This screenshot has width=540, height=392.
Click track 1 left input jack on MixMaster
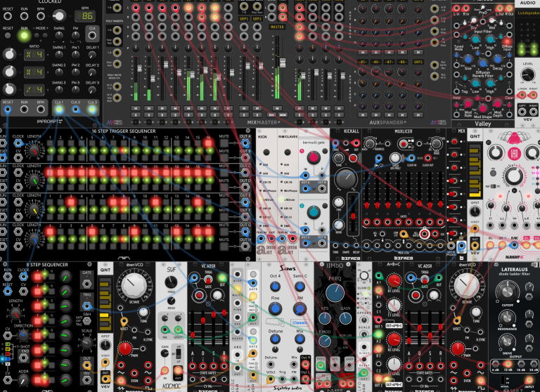pyautogui.click(x=136, y=8)
